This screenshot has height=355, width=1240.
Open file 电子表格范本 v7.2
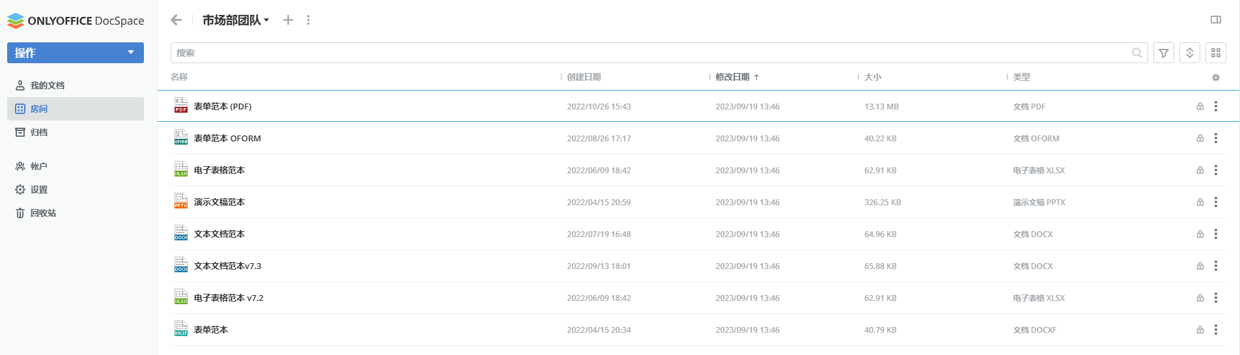coord(229,298)
